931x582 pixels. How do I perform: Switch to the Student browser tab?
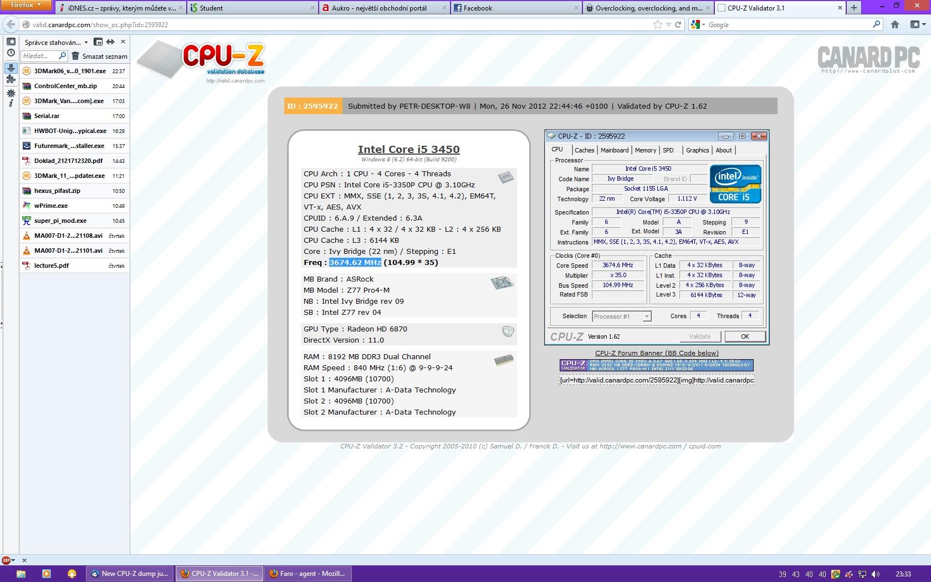252,8
